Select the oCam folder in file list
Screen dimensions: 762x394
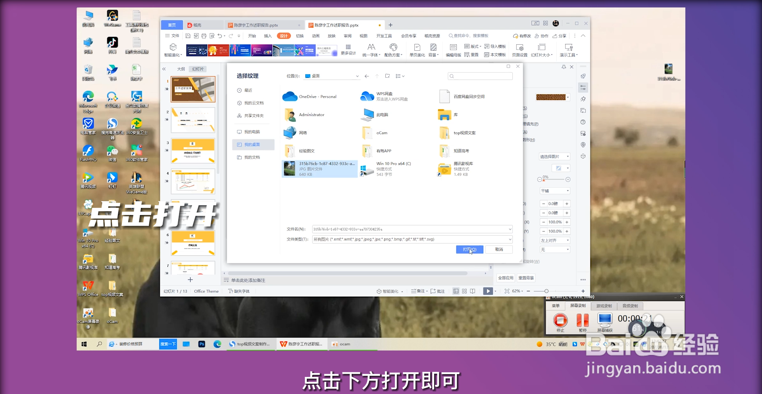(374, 133)
